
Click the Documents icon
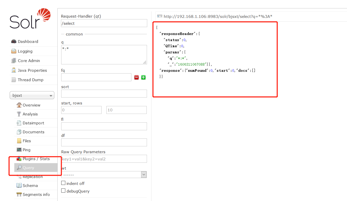point(19,132)
